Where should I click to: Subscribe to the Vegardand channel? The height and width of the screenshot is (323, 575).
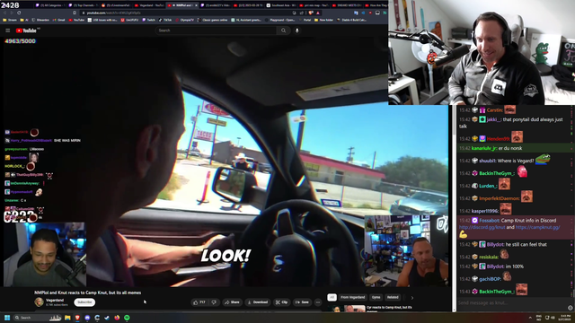84,302
